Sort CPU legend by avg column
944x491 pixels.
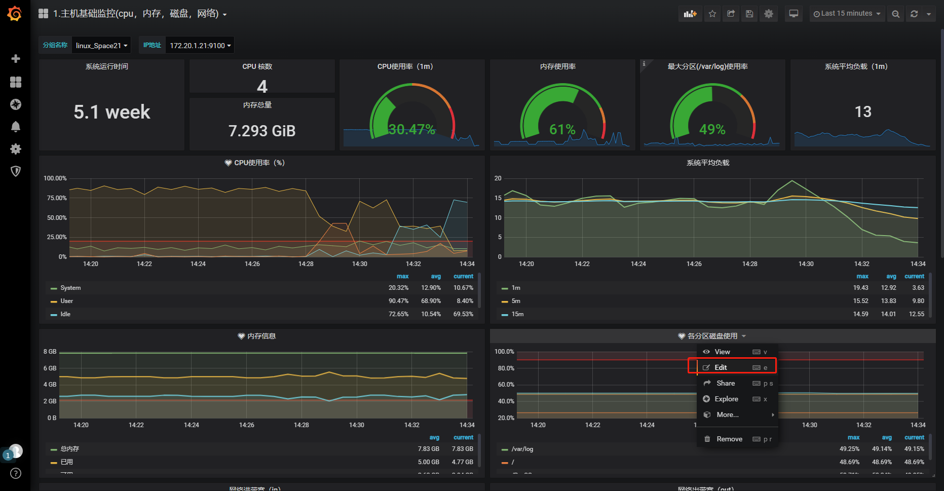point(436,276)
